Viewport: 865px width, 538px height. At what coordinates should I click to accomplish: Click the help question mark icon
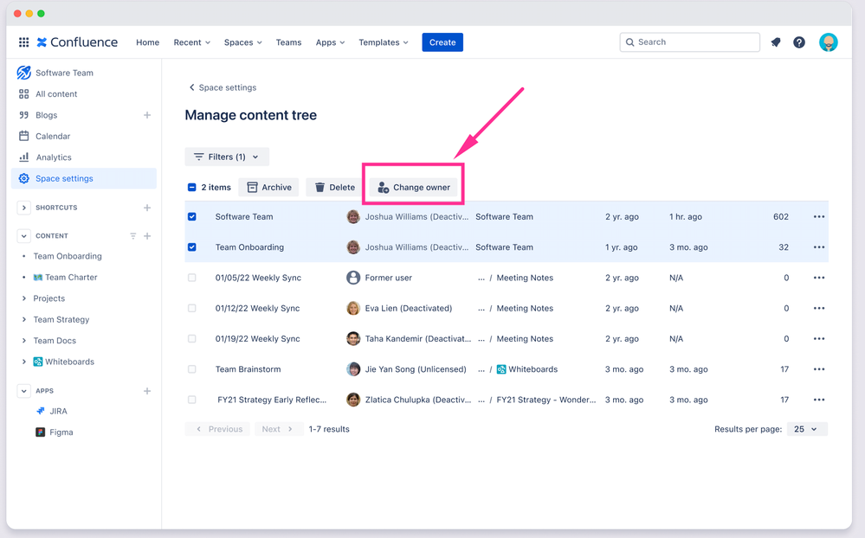[x=799, y=42]
